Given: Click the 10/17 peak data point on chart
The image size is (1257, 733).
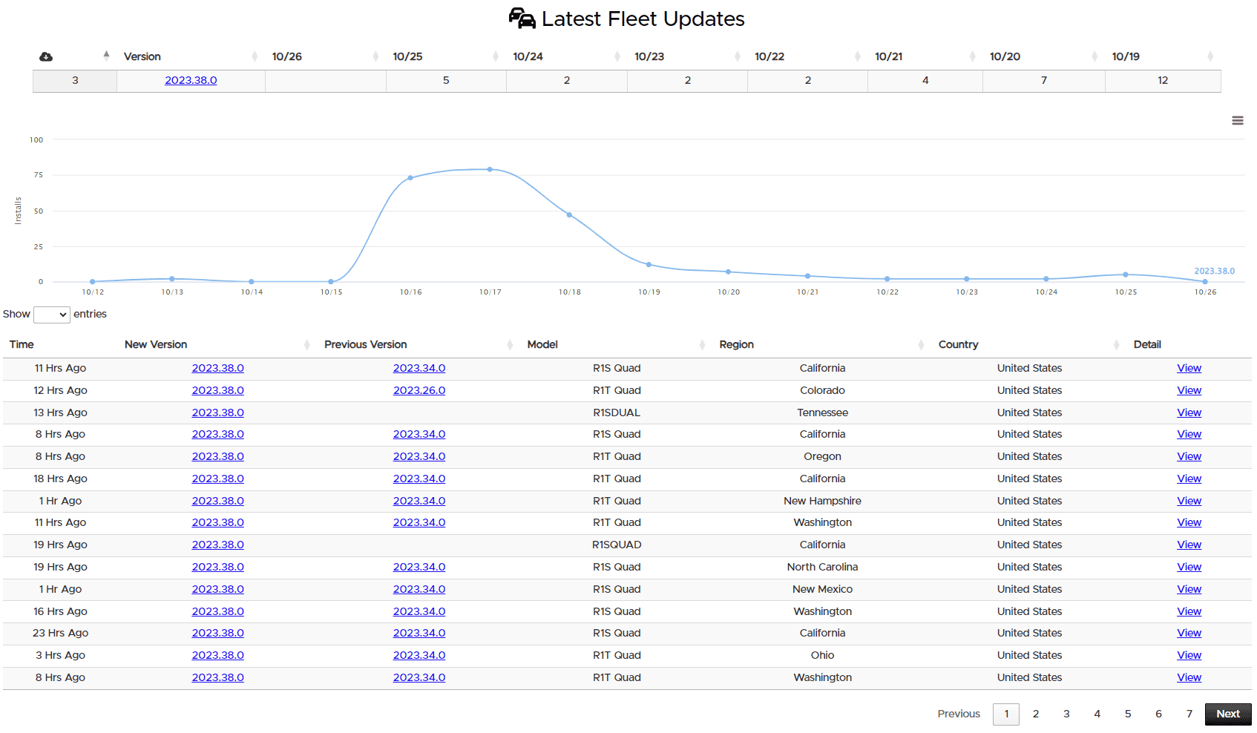Looking at the screenshot, I should click(490, 169).
